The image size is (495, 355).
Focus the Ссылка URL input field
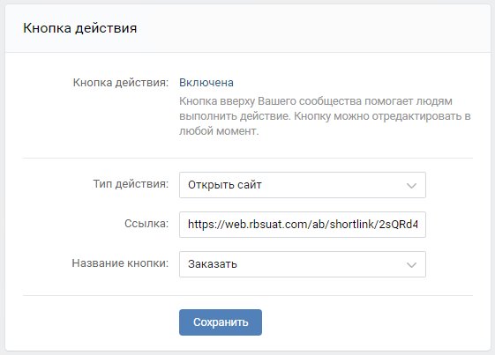click(x=303, y=225)
